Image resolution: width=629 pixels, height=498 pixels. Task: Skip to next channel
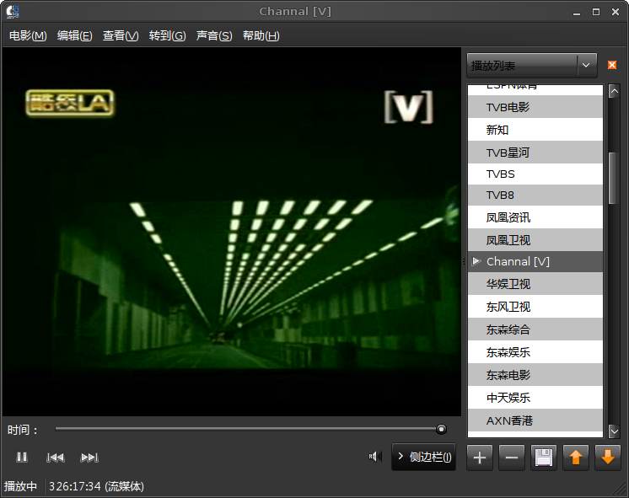[89, 457]
